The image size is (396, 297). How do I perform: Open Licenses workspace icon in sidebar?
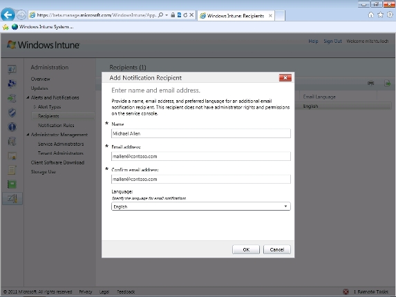[x=12, y=156]
